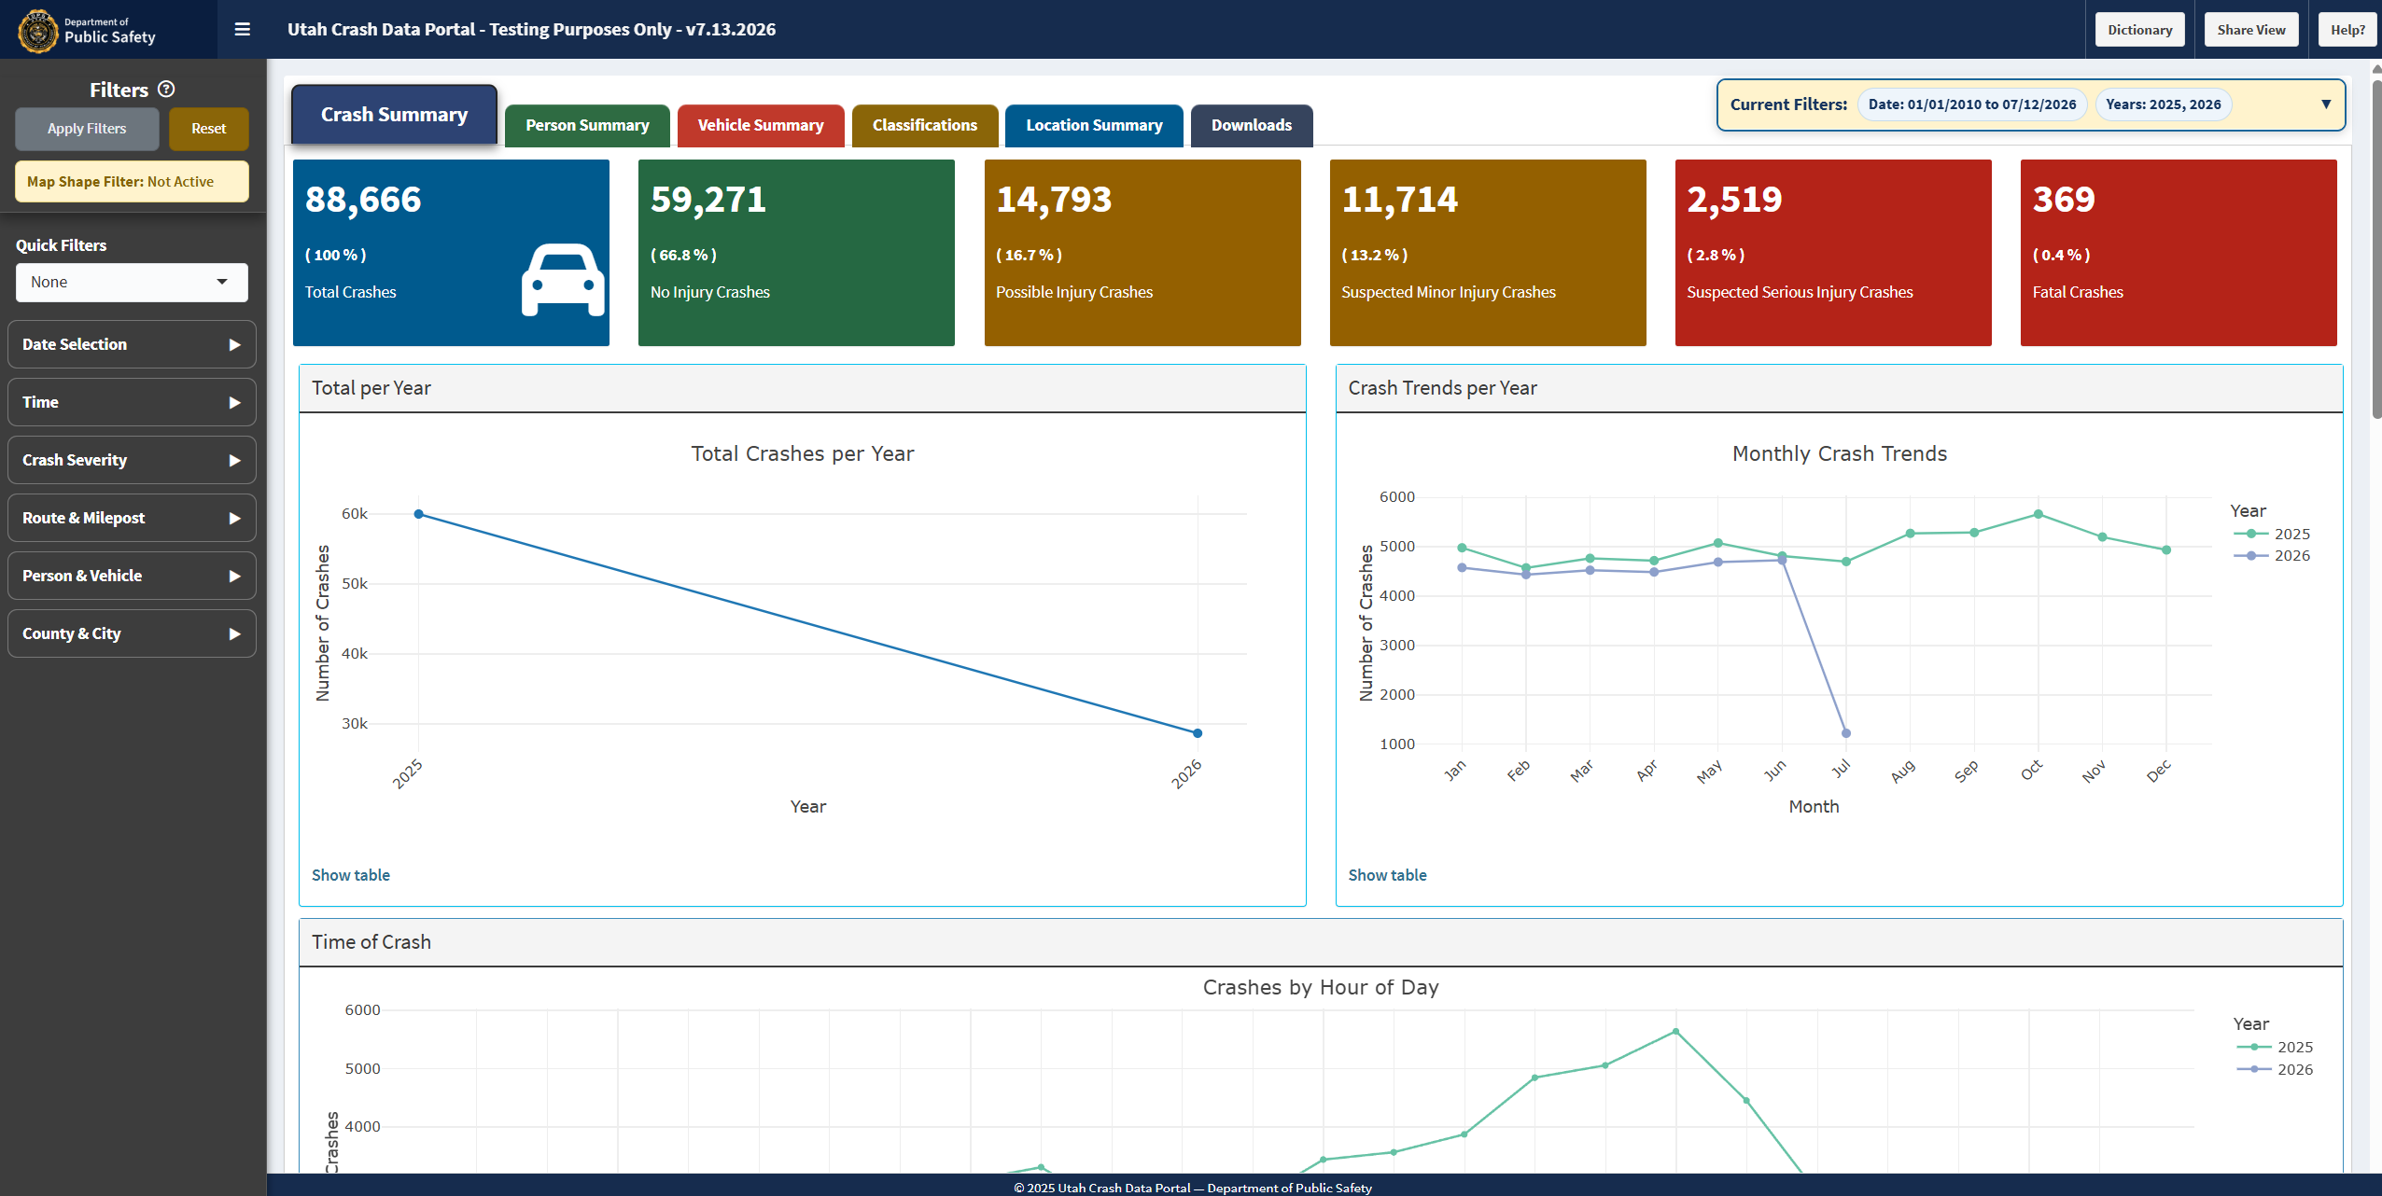This screenshot has height=1196, width=2382.
Task: Select the 59,271 No Injury Crashes card
Action: coord(796,253)
